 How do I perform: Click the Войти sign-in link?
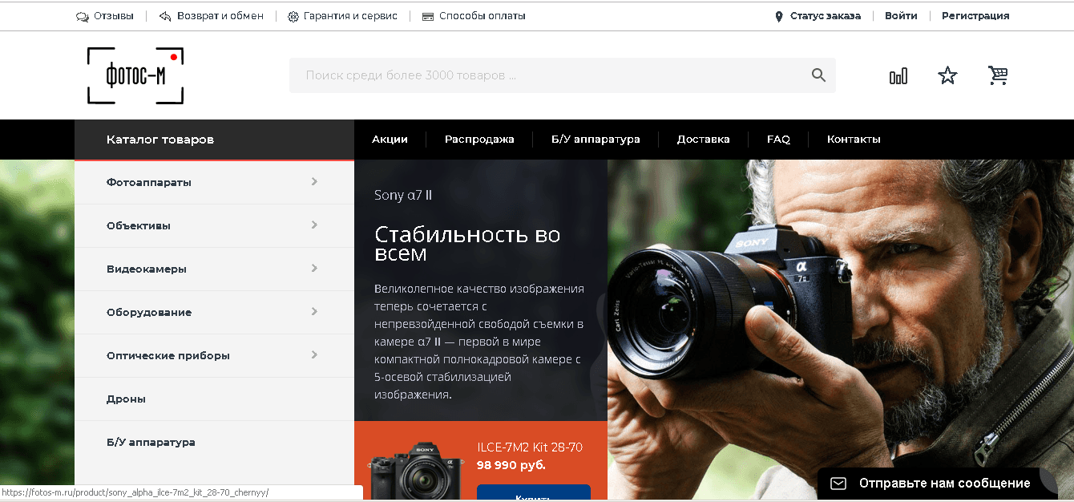(901, 14)
